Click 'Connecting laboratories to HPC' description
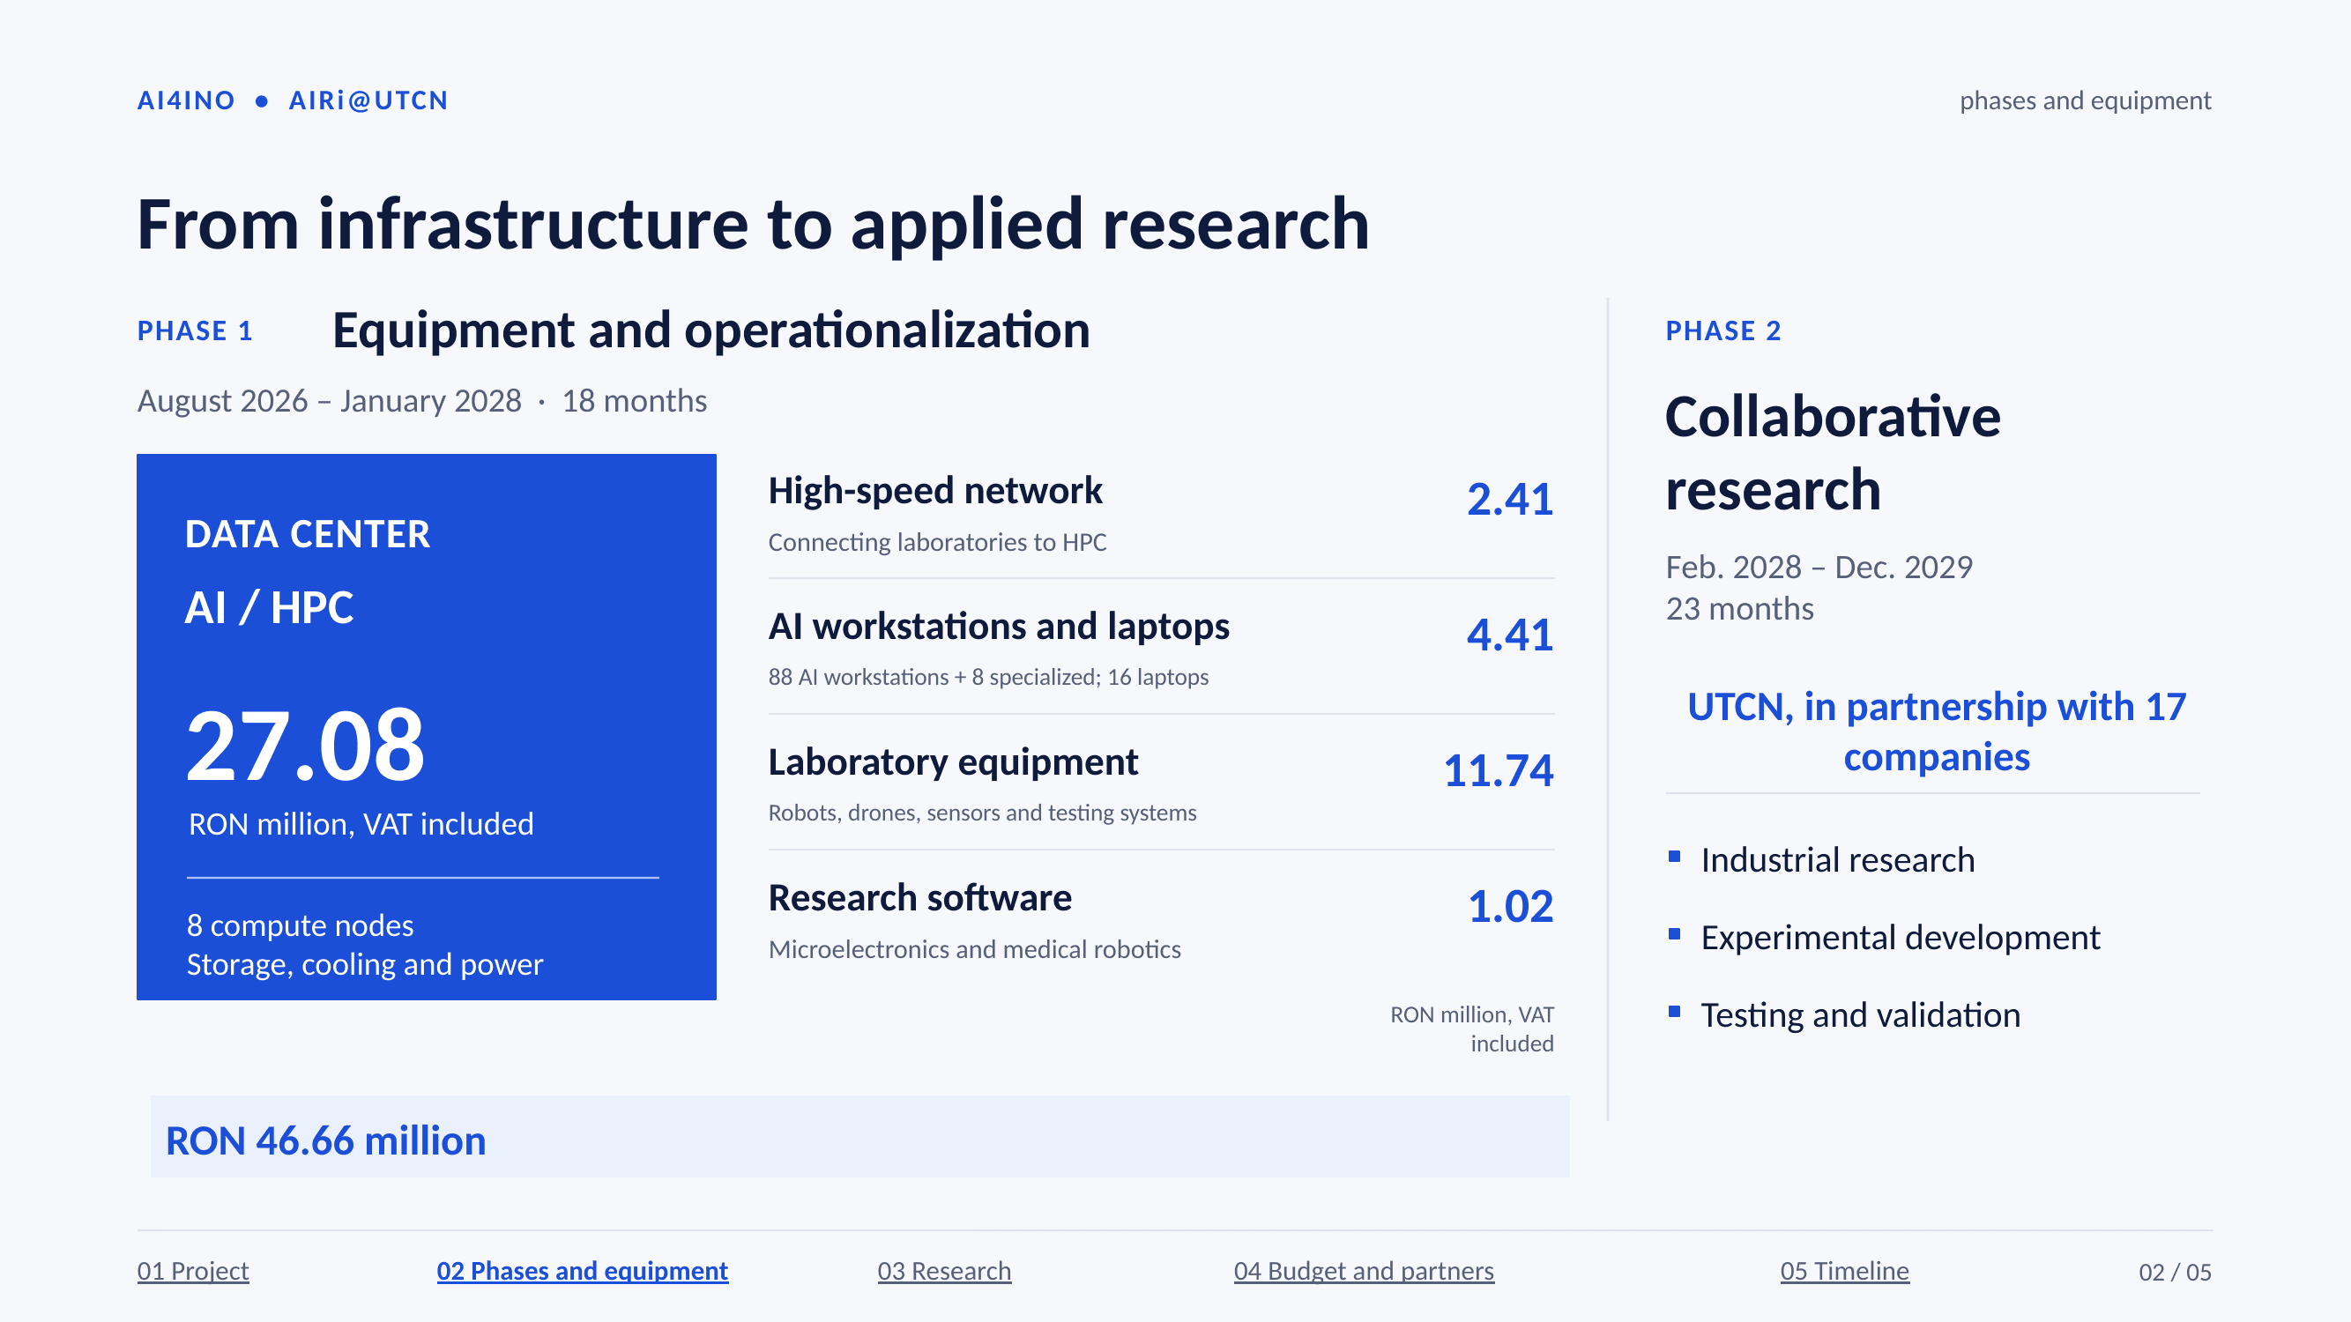Image resolution: width=2351 pixels, height=1322 pixels. coord(937,542)
